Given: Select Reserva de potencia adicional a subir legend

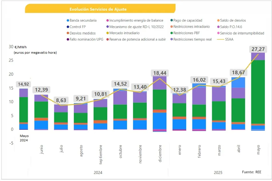Looking at the screenshot, I should (136, 39).
